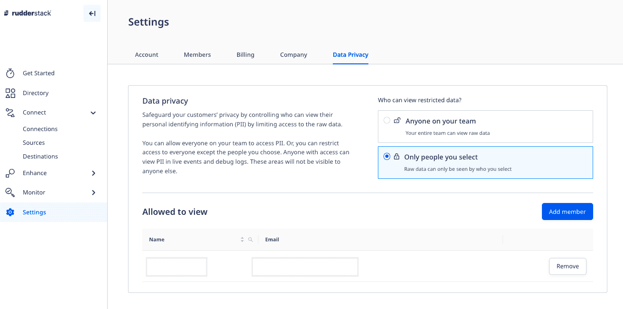Click the Directory shapes icon

point(10,93)
